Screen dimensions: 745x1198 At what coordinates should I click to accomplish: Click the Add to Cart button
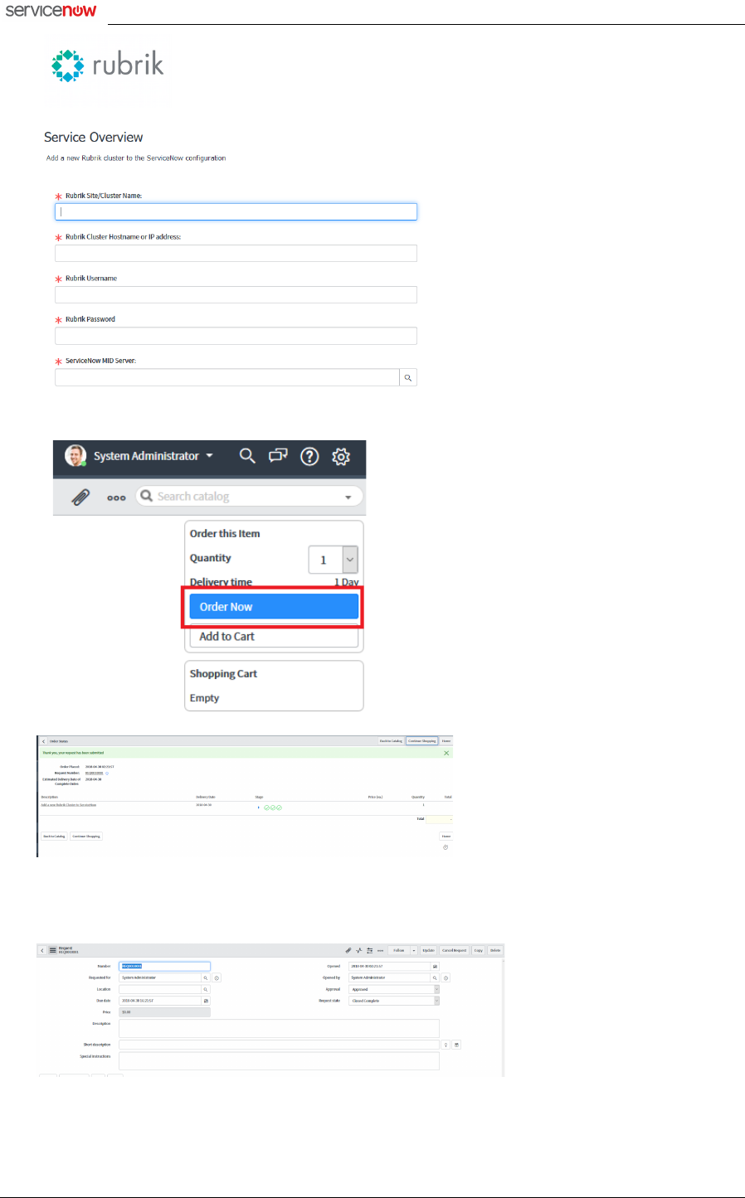(x=274, y=637)
